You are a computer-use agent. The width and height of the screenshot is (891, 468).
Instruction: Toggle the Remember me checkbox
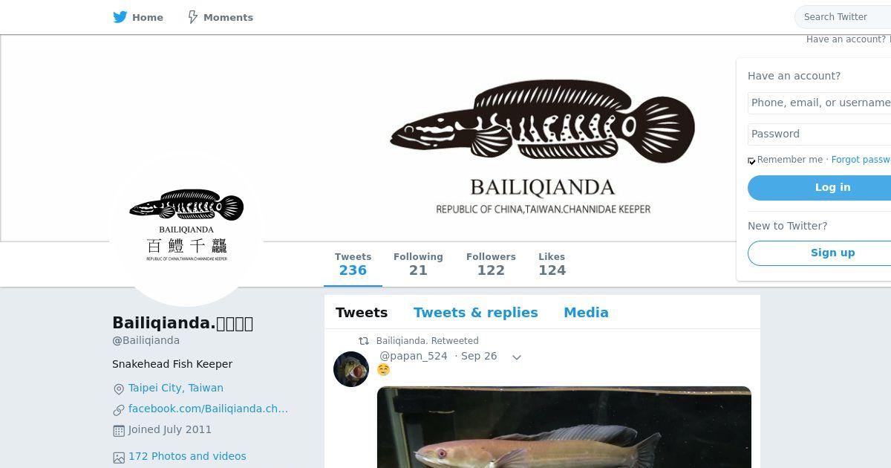[751, 160]
